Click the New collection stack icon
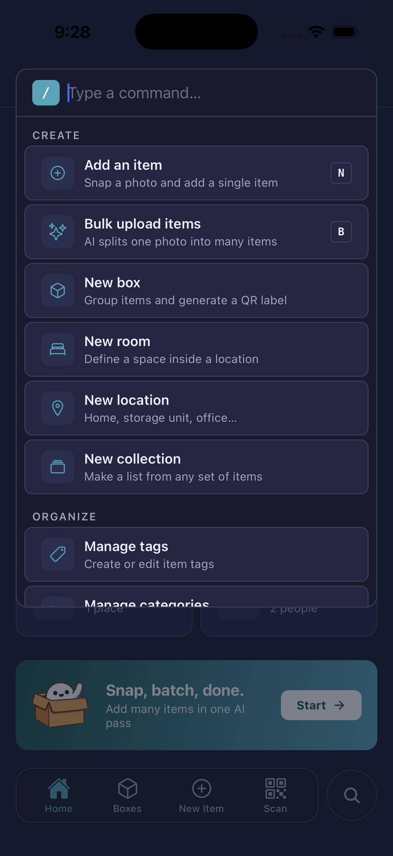This screenshot has width=393, height=856. [58, 467]
